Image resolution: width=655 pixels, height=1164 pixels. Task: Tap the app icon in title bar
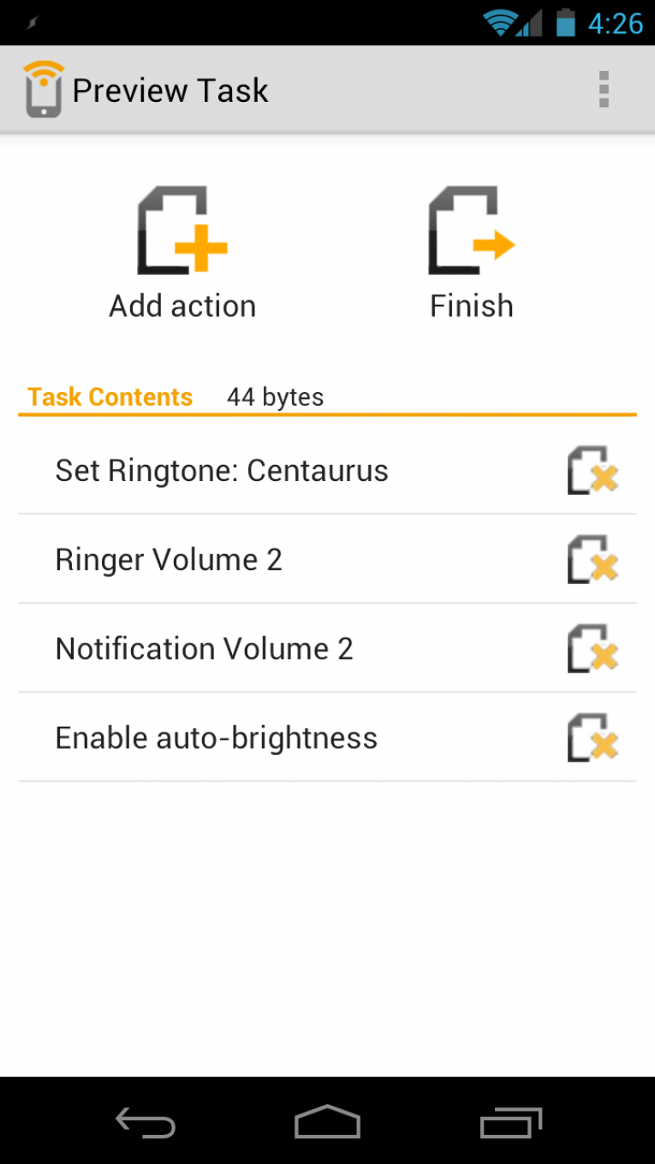coord(43,89)
